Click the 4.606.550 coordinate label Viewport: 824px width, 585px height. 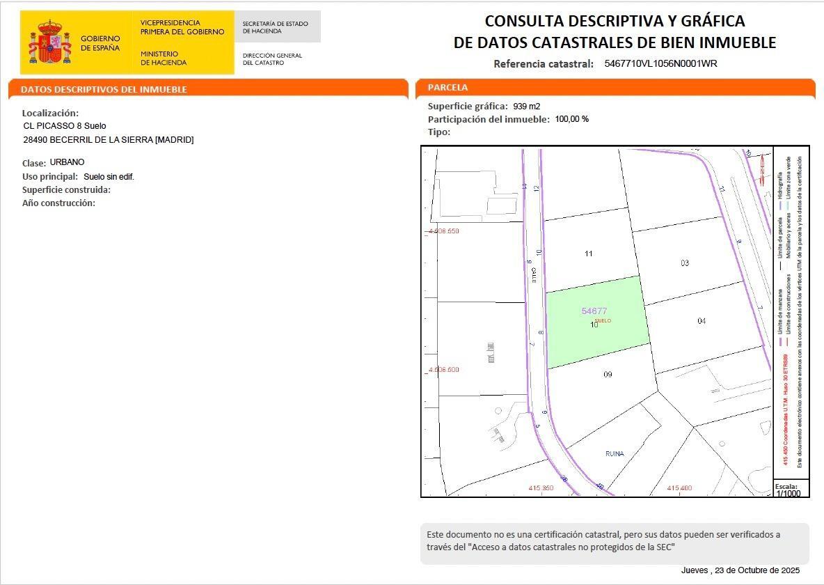[444, 231]
